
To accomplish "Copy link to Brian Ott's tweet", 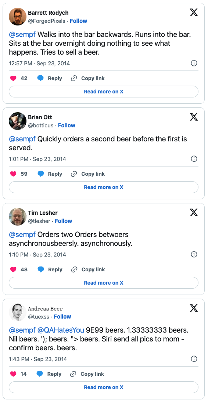I will (x=87, y=174).
